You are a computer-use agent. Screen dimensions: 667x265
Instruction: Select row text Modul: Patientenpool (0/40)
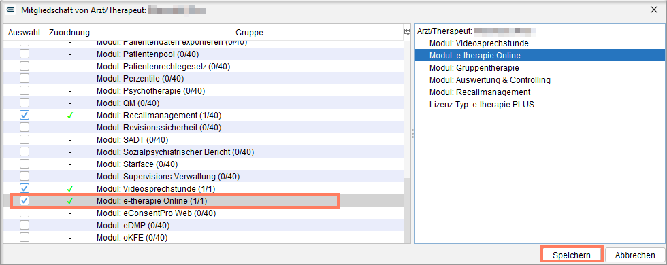(x=148, y=54)
